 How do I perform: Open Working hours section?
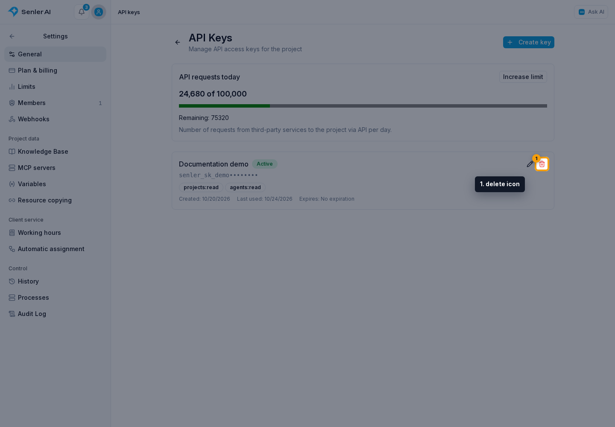(x=55, y=233)
